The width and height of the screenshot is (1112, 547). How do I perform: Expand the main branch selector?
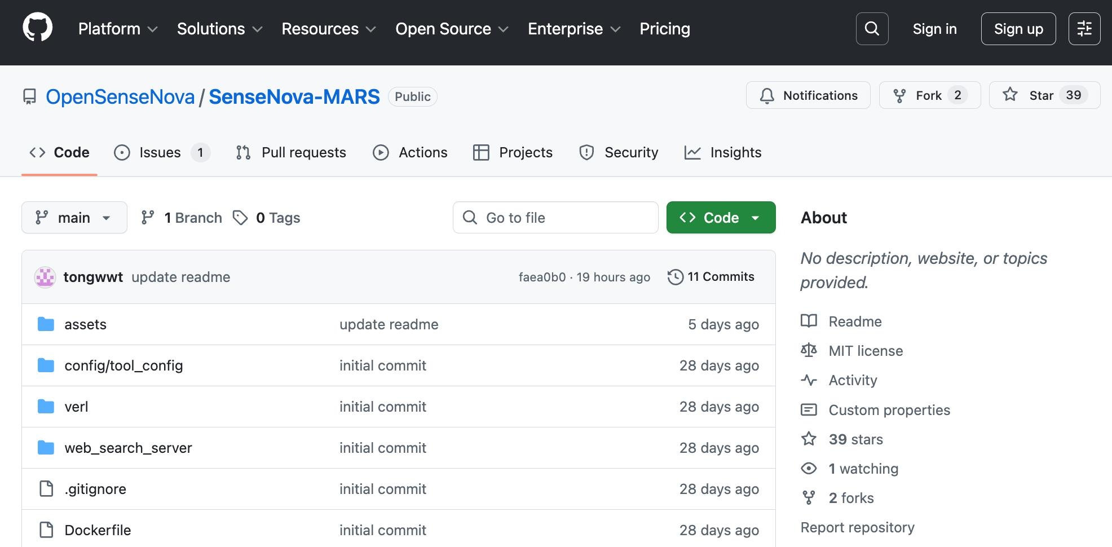[74, 218]
